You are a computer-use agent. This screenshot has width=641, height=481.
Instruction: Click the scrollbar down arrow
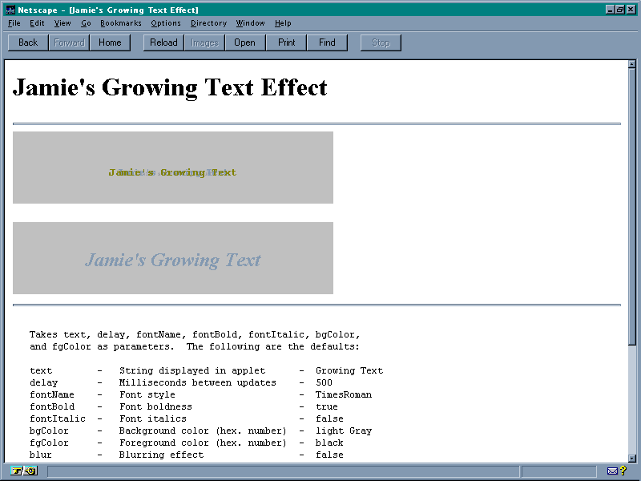631,457
